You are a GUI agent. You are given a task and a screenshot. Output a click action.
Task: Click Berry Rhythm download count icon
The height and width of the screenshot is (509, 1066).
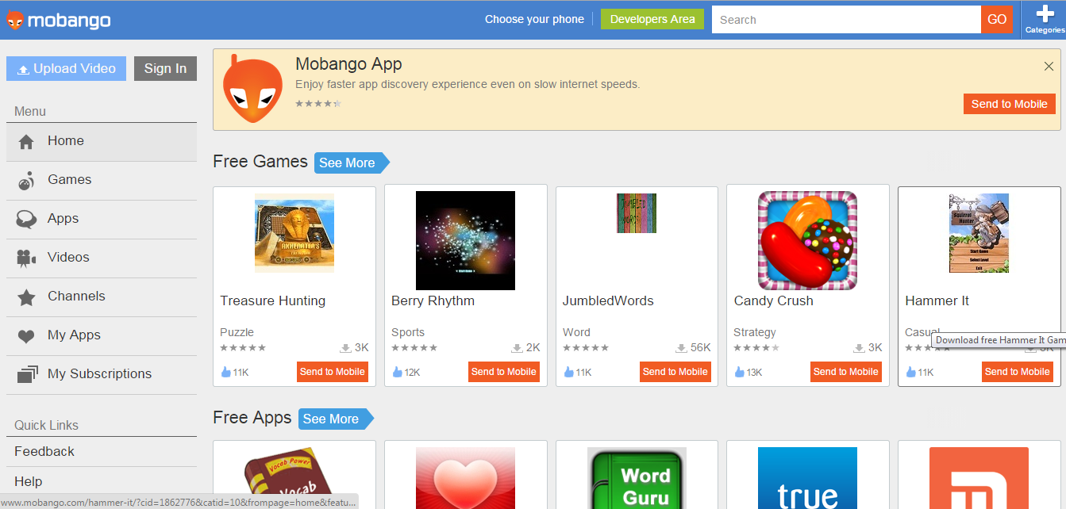[x=517, y=348]
